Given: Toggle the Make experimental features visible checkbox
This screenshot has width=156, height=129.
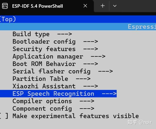Looking at the screenshot, I should 4,116.
